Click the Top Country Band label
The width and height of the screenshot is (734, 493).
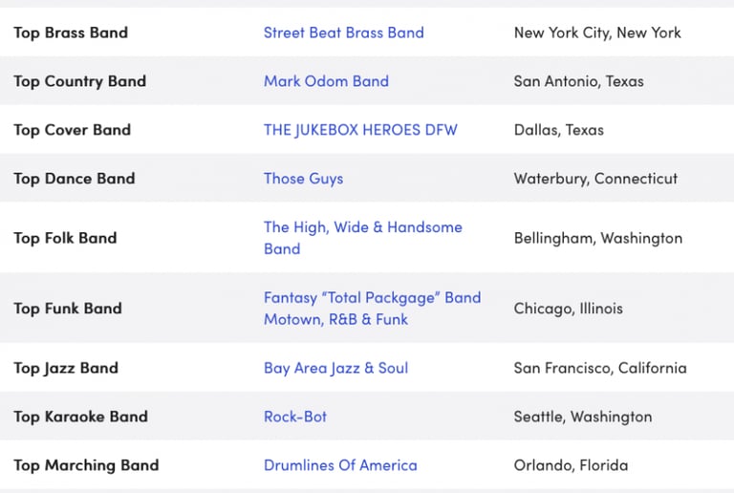tap(79, 81)
